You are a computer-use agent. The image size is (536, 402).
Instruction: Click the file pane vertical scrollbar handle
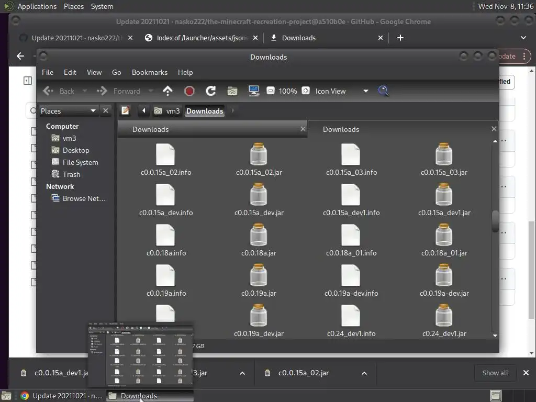[495, 221]
